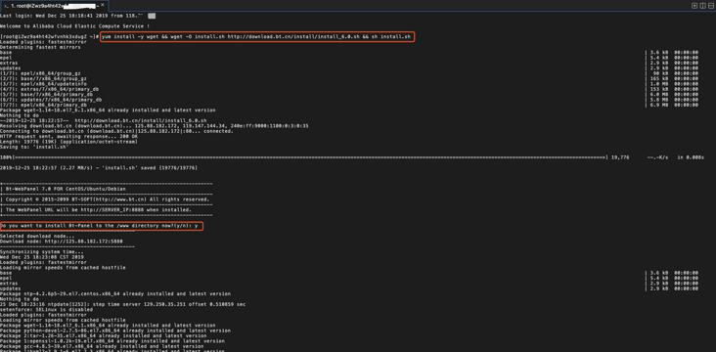Click the highlighted yum install wget command
The width and height of the screenshot is (716, 352).
[257, 36]
